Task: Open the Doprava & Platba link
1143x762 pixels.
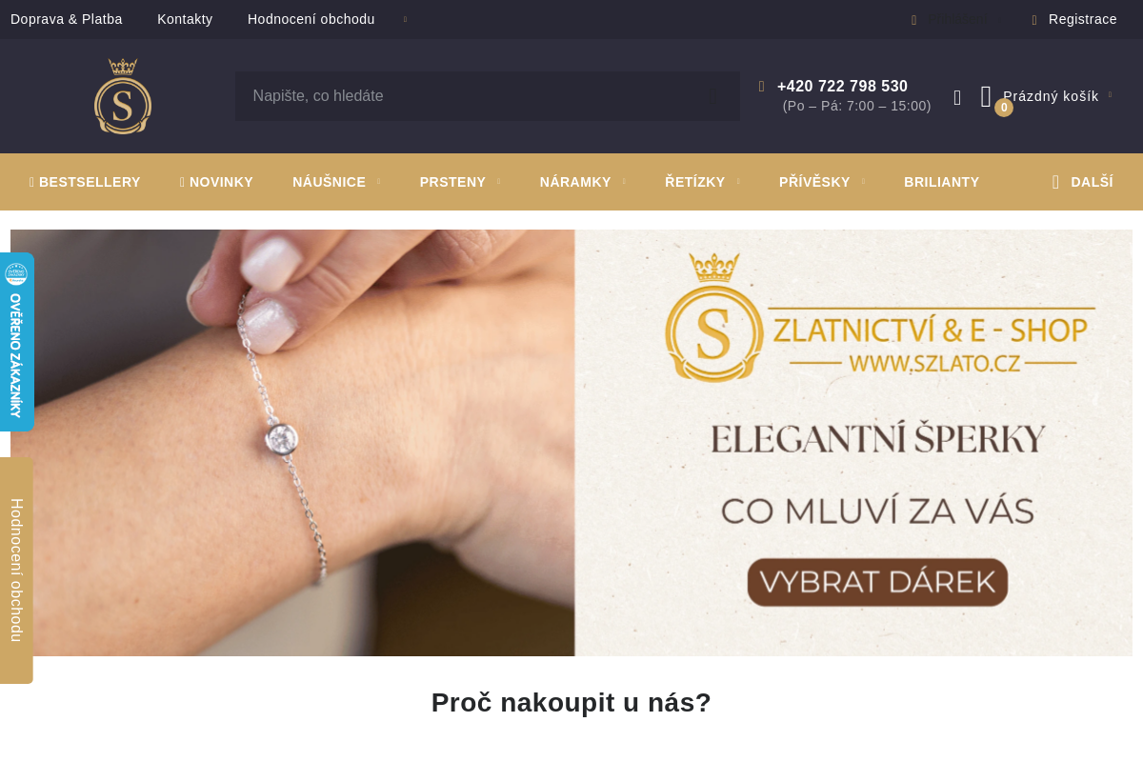Action: tap(67, 19)
